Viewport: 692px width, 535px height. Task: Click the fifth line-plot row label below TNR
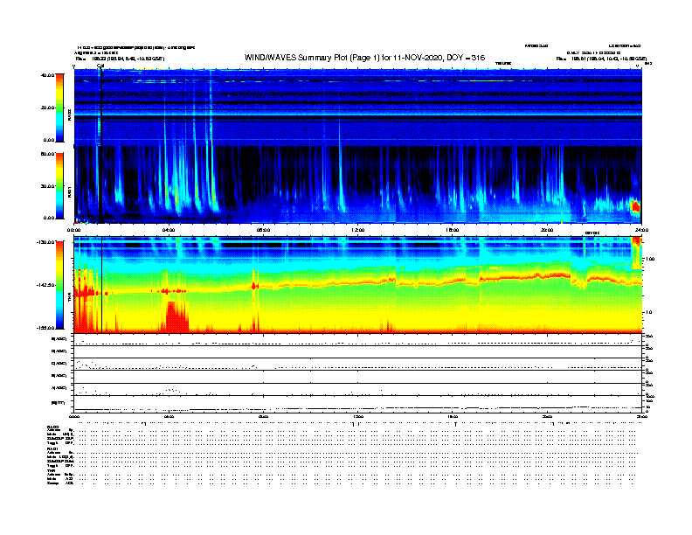click(x=59, y=388)
